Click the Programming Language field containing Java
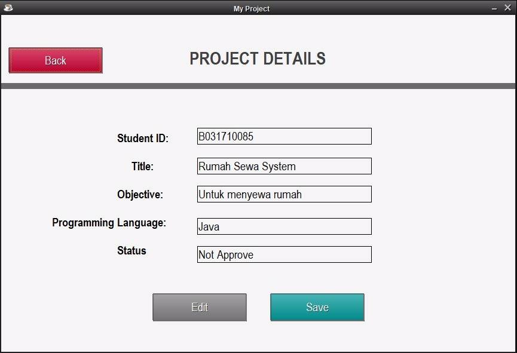 pyautogui.click(x=284, y=226)
